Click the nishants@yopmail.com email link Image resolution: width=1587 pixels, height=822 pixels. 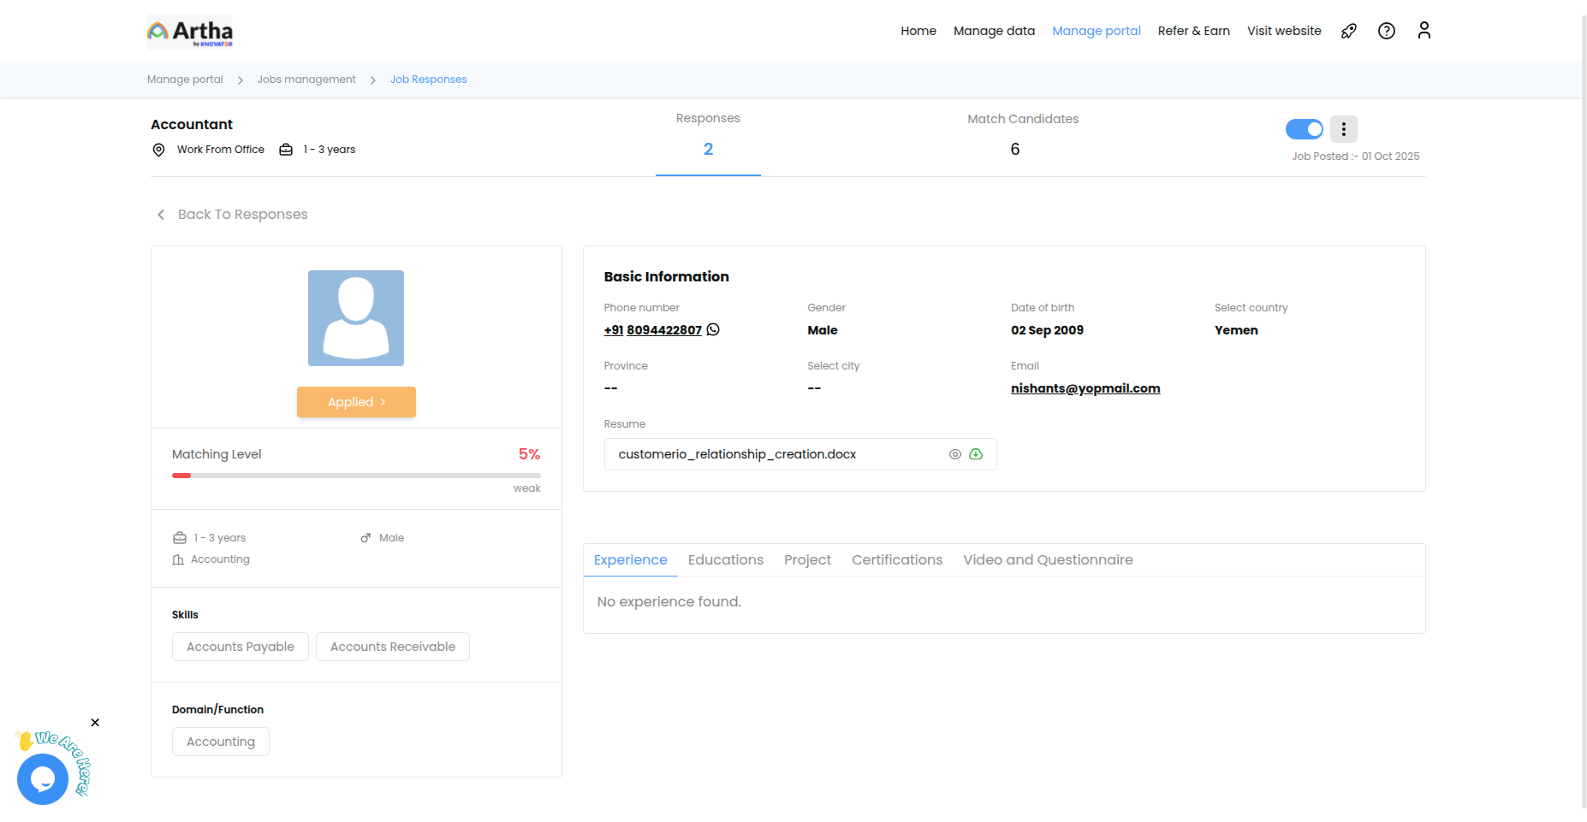1085,388
